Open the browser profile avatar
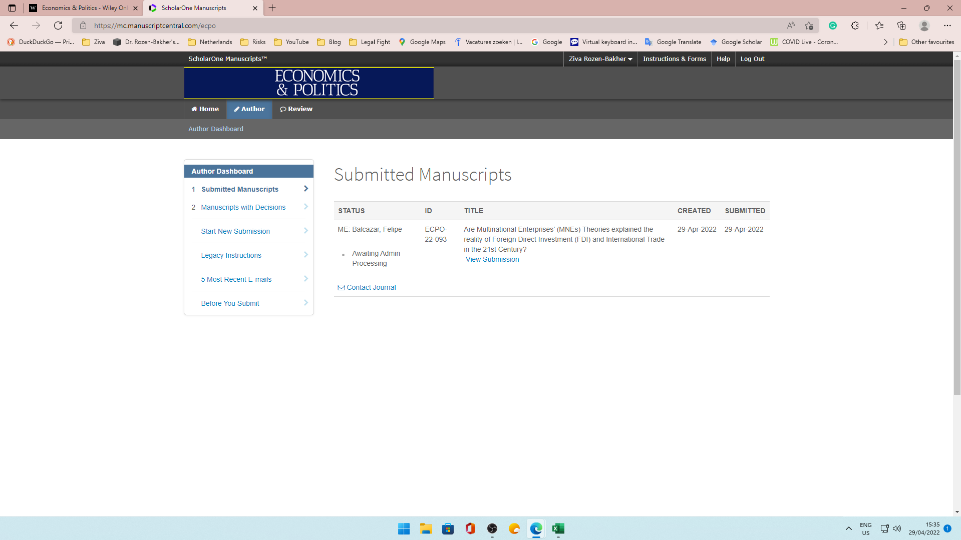Image resolution: width=961 pixels, height=540 pixels. pos(924,26)
